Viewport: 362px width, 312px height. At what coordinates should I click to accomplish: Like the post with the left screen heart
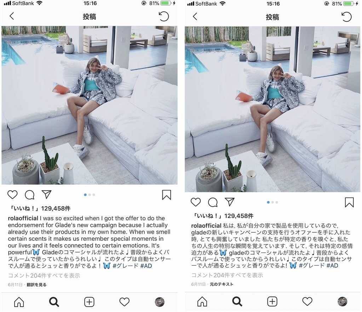click(x=12, y=194)
